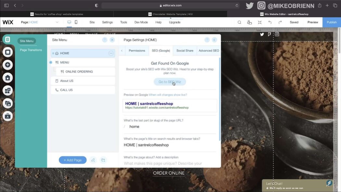
Task: Open the Help menu
Action: pos(158,22)
